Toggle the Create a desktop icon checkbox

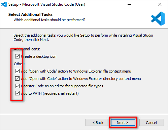tap(17, 56)
